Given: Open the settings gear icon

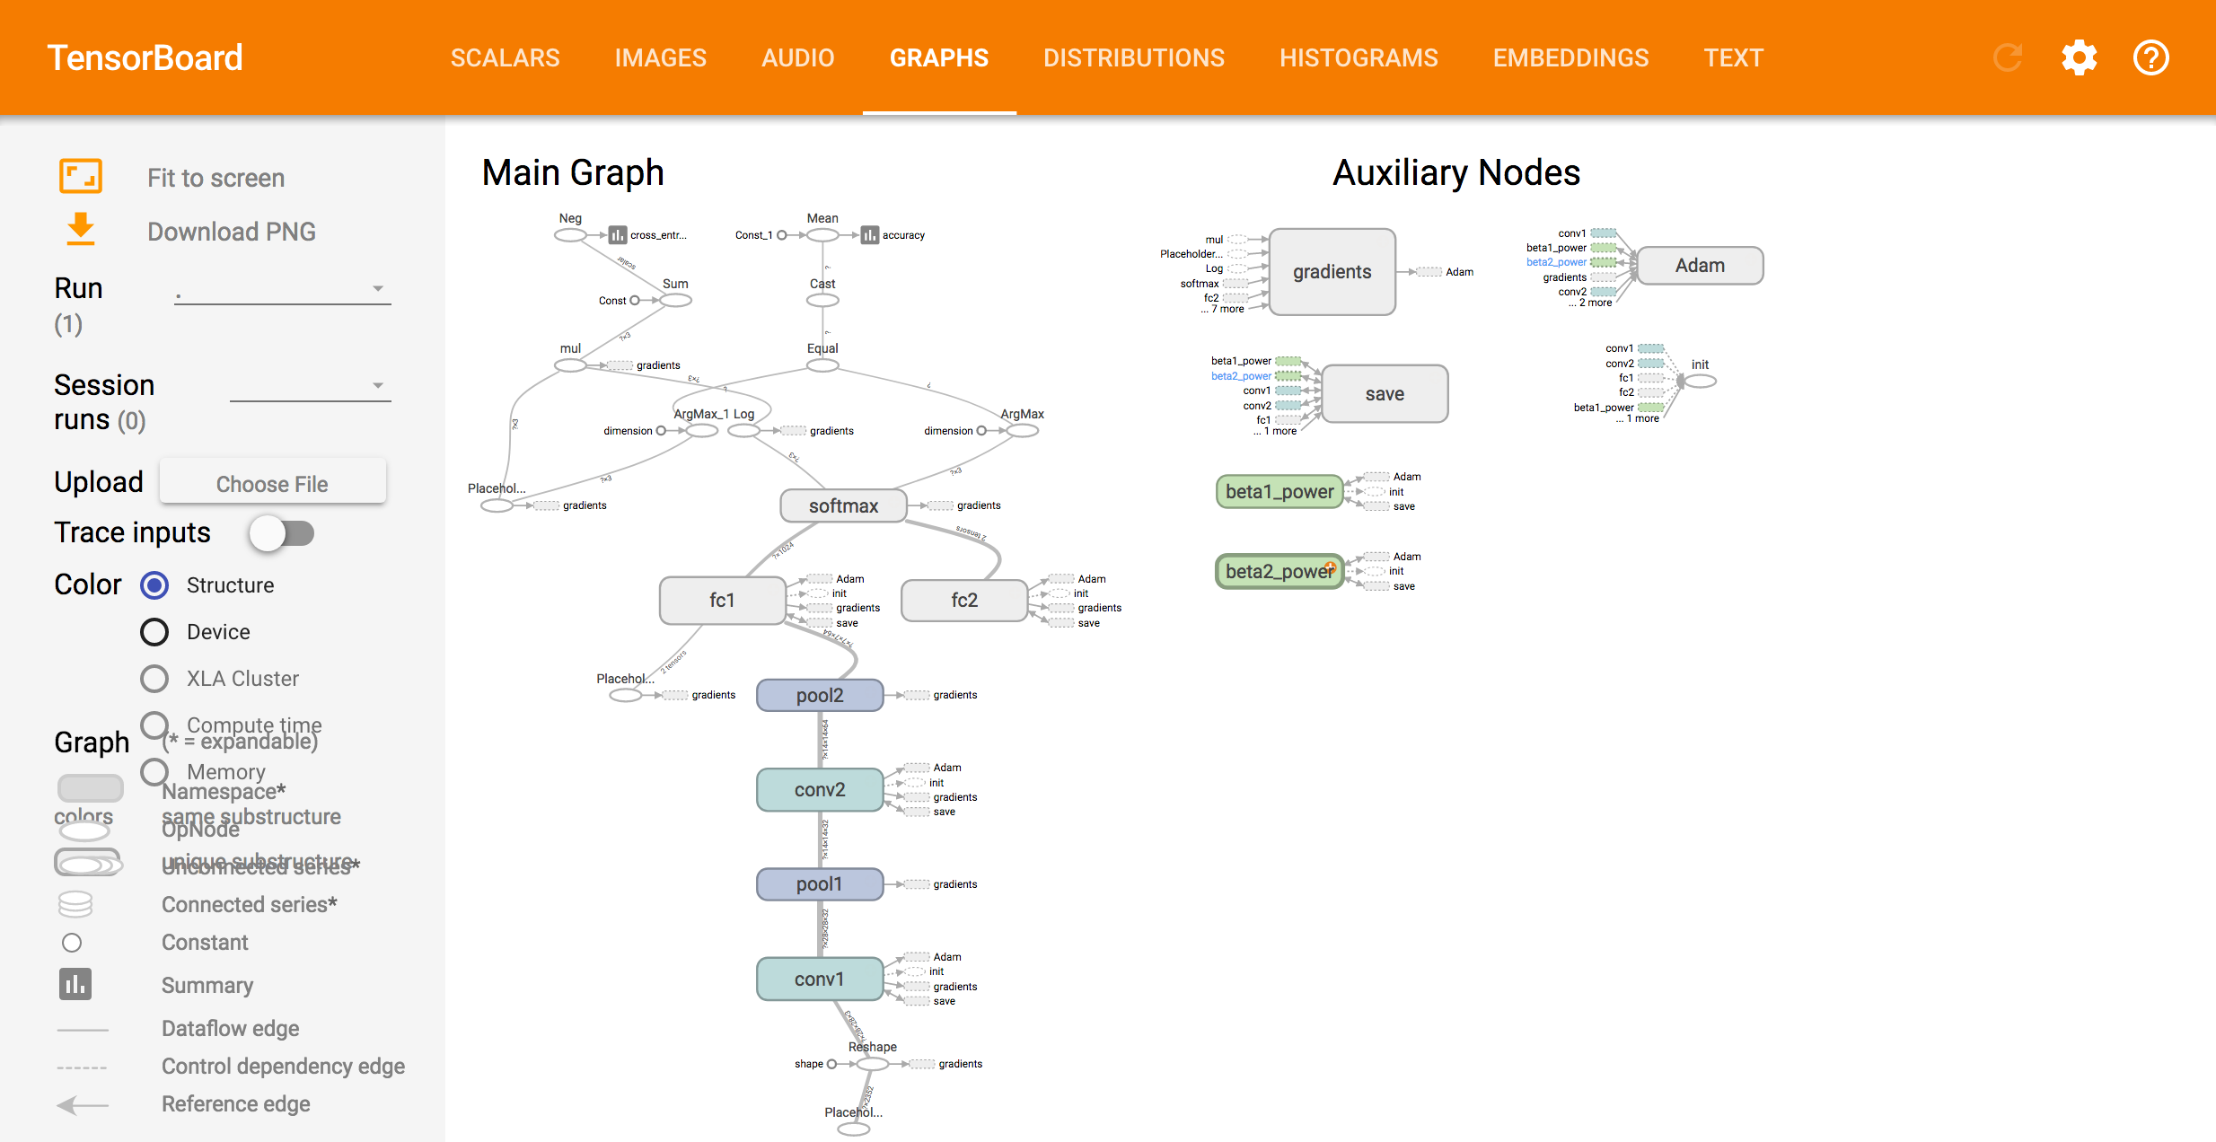Looking at the screenshot, I should (x=2079, y=57).
